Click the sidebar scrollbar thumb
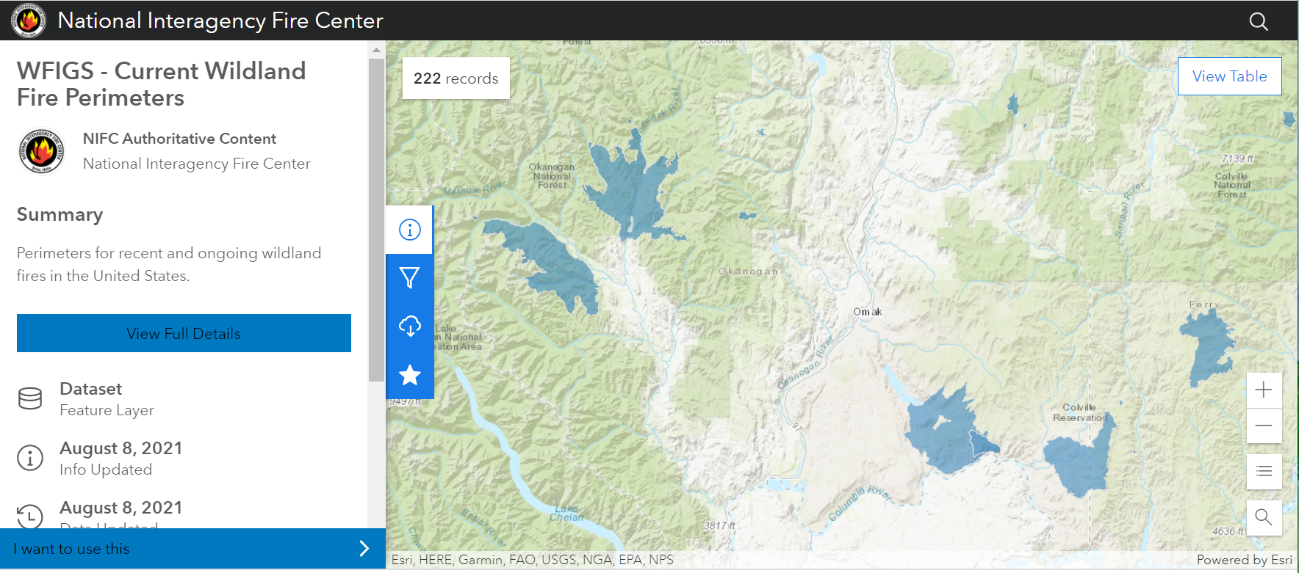 tap(376, 220)
